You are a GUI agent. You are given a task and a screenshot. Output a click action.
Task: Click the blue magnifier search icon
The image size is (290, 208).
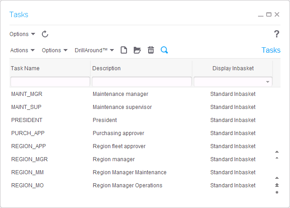(164, 50)
